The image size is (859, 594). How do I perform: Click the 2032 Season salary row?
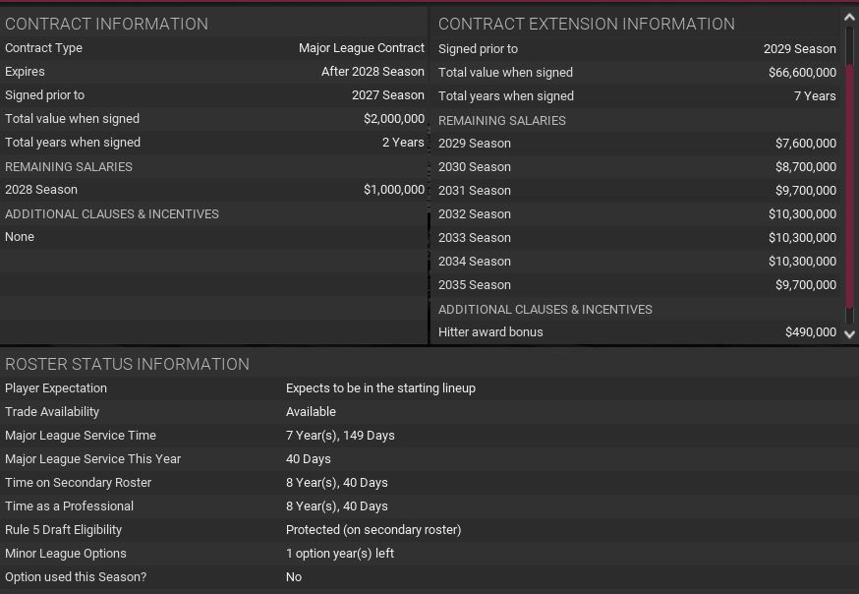[x=637, y=214]
